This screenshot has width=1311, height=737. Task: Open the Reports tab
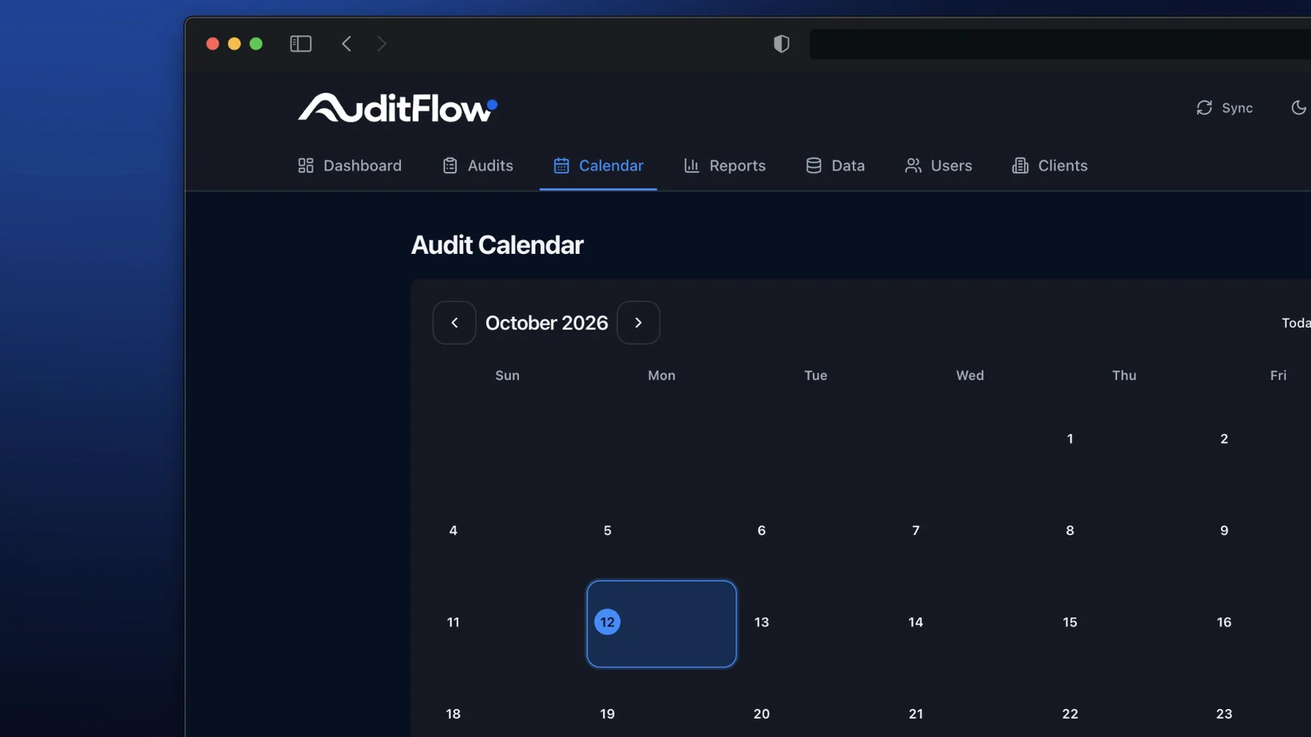click(x=724, y=165)
